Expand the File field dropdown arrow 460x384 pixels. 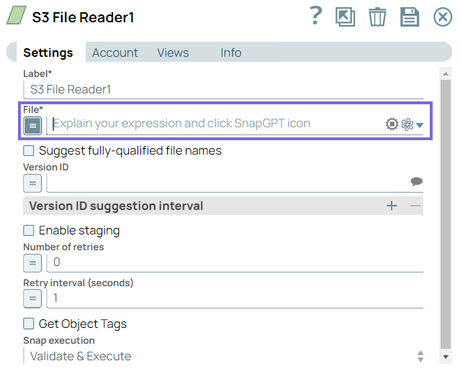420,125
